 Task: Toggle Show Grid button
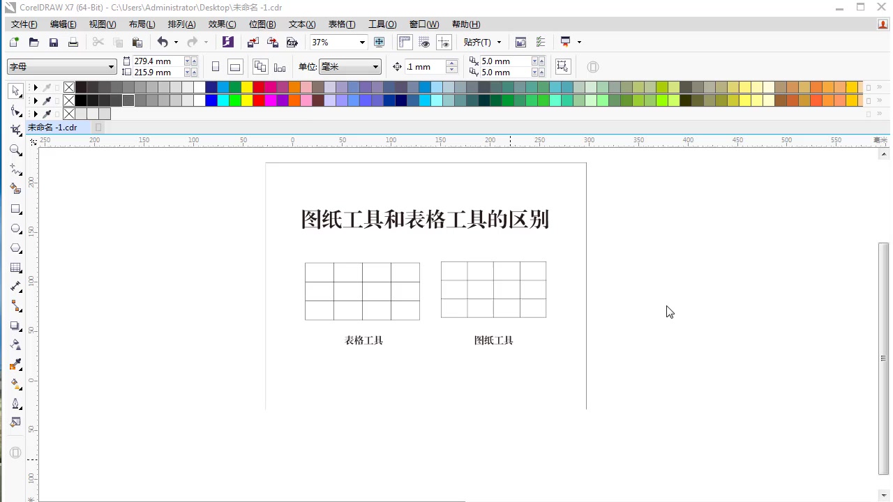tap(424, 43)
